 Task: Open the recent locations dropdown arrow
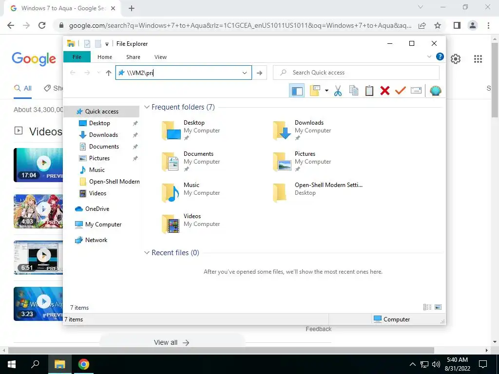point(98,73)
